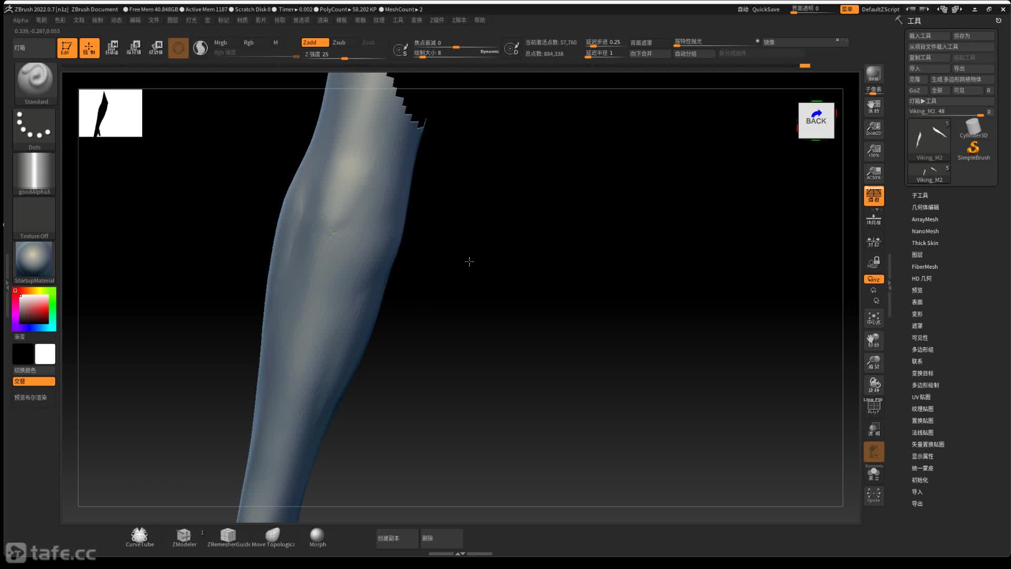Click the Zoom2D tool
The height and width of the screenshot is (569, 1011).
(874, 128)
